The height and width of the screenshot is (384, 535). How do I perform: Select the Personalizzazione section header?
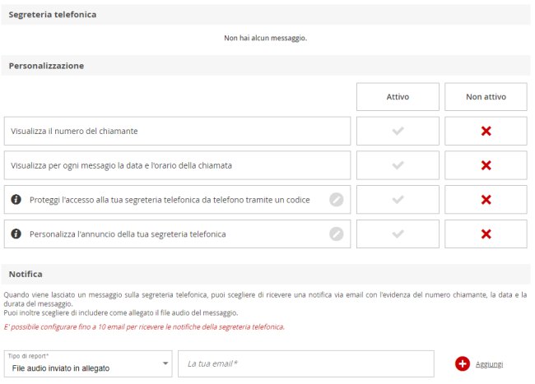point(46,66)
